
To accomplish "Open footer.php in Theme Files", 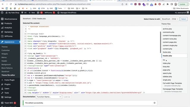I will pyautogui.click(x=167, y=52).
